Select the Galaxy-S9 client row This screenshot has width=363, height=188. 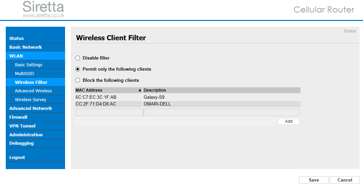point(188,97)
